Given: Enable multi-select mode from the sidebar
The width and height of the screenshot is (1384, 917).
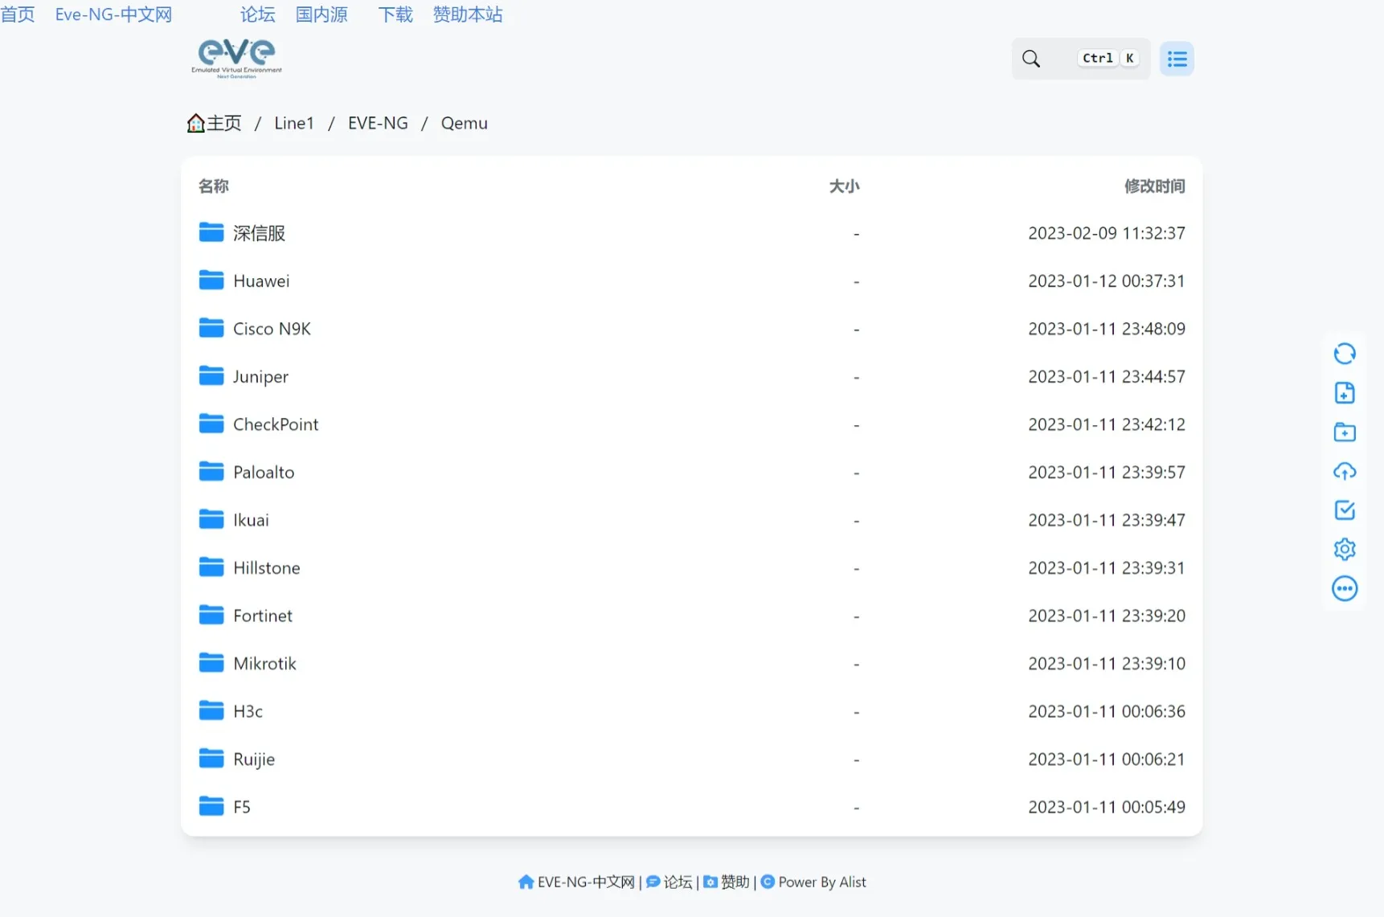Looking at the screenshot, I should click(1343, 510).
